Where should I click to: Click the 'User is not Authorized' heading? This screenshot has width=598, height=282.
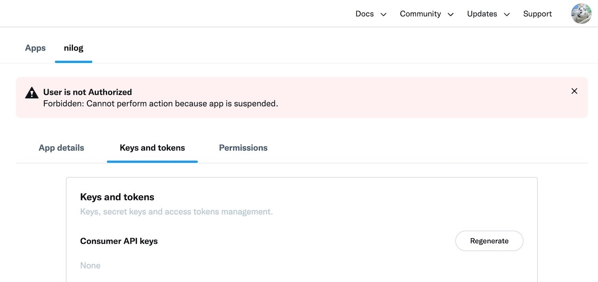(x=88, y=92)
